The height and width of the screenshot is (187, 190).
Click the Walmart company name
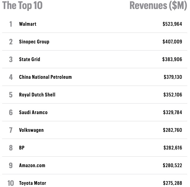[x=28, y=24]
